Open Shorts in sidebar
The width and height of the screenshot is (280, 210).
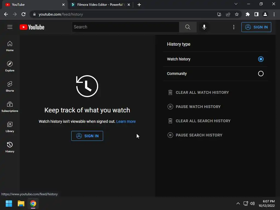click(10, 87)
